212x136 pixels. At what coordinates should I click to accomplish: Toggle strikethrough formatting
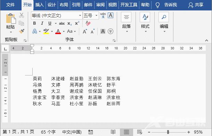(x=62, y=23)
